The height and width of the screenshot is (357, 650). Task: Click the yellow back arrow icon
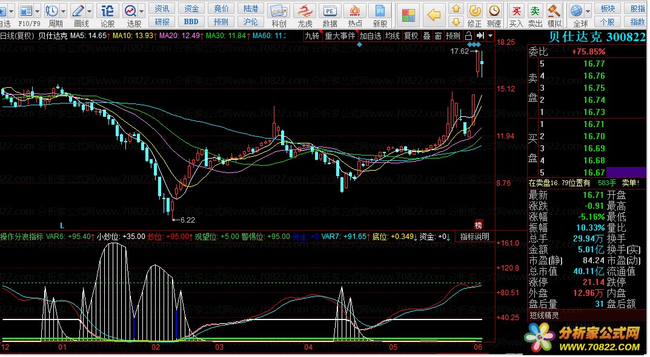(x=434, y=15)
